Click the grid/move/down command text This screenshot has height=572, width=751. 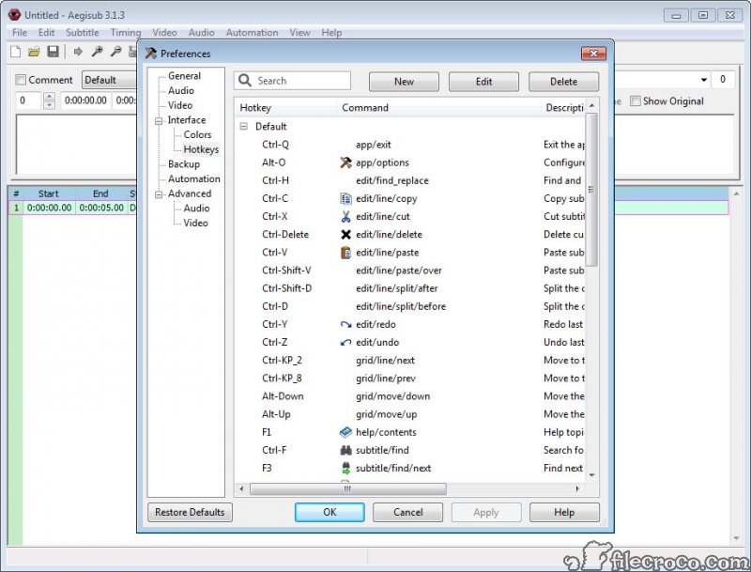[392, 396]
